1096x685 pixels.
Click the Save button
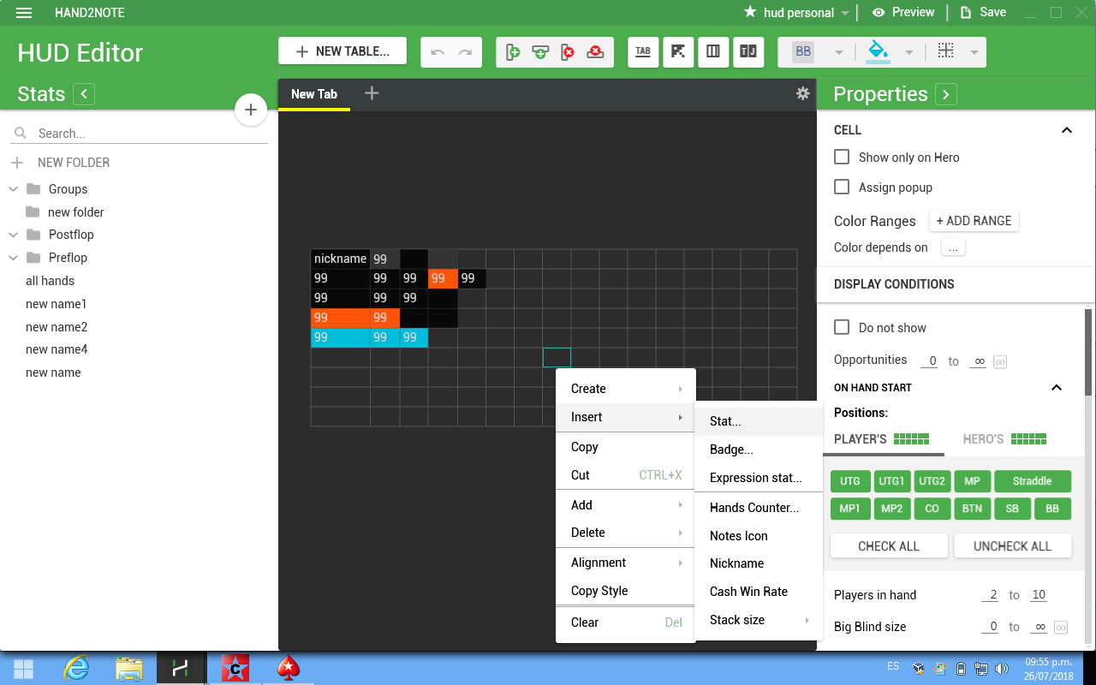click(983, 12)
